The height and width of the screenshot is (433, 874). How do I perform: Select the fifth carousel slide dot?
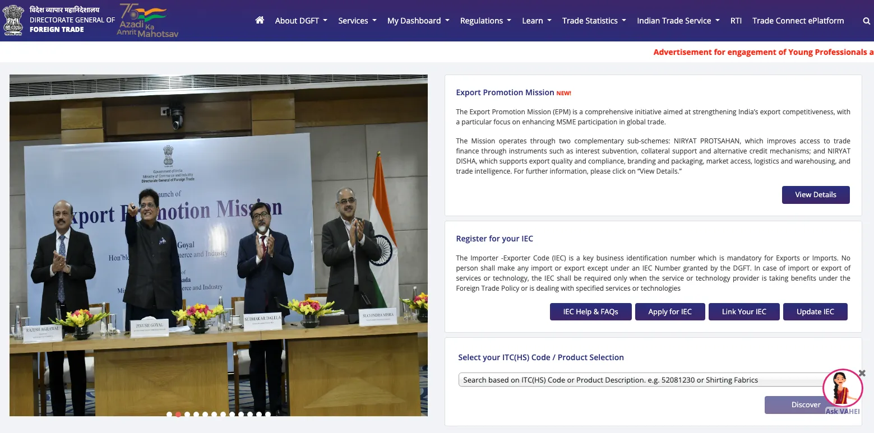click(x=205, y=415)
